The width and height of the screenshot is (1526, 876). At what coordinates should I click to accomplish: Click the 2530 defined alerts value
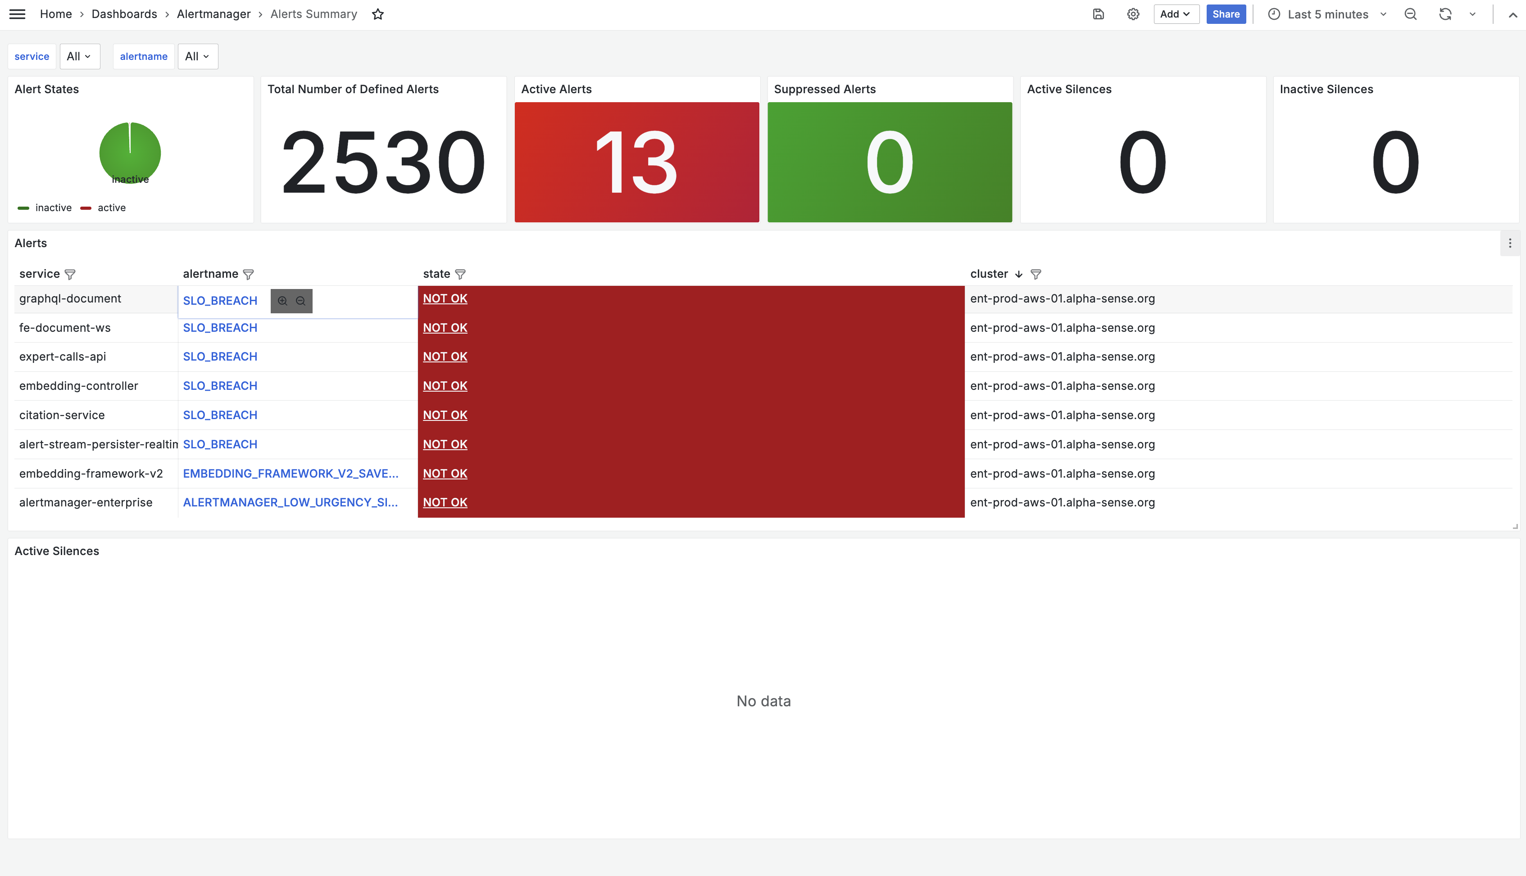pyautogui.click(x=383, y=163)
